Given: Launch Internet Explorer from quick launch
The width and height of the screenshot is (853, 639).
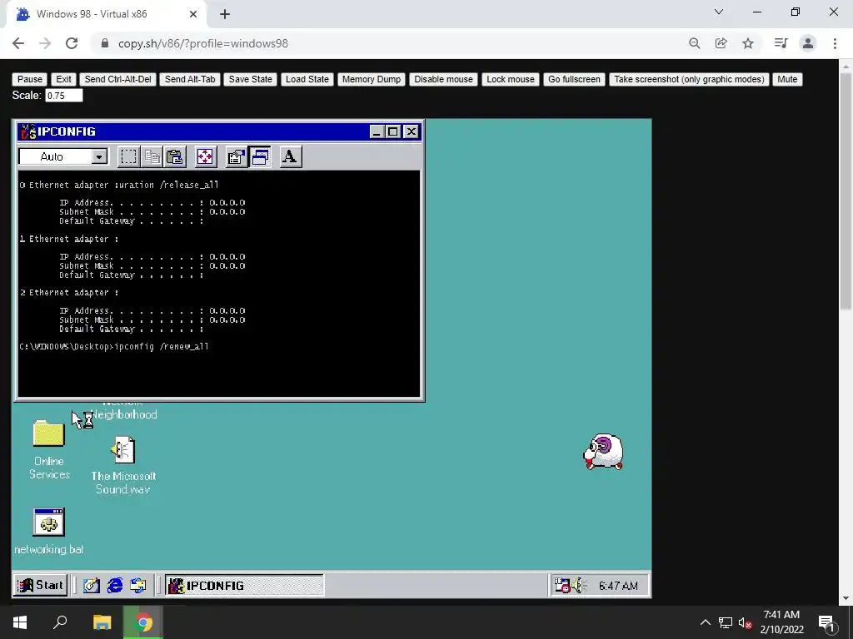Looking at the screenshot, I should 115,585.
